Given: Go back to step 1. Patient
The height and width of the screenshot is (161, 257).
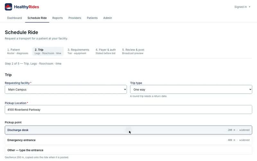Looking at the screenshot, I should [18, 51].
